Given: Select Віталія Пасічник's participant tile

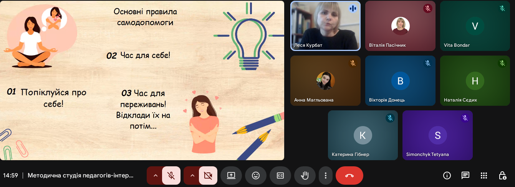Looking at the screenshot, I should [x=400, y=26].
